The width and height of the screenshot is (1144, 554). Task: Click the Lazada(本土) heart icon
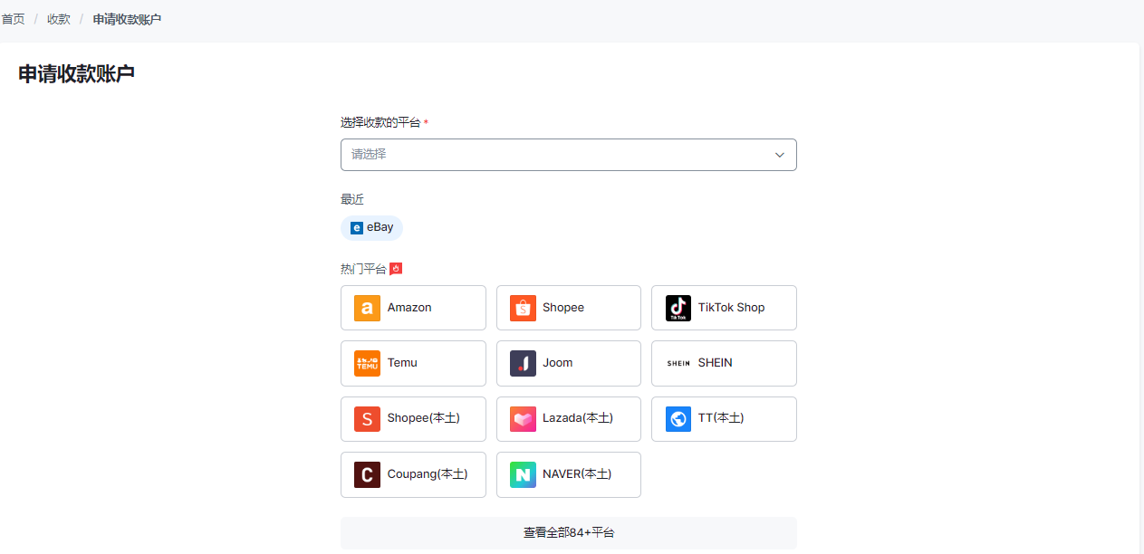pyautogui.click(x=523, y=419)
